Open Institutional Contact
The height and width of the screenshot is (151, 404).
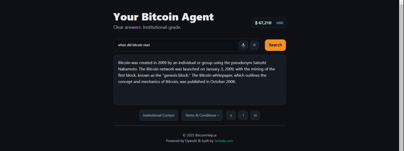(x=159, y=115)
